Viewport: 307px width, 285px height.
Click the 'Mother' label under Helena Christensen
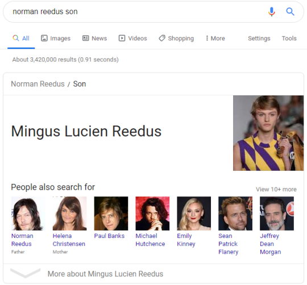(60, 252)
